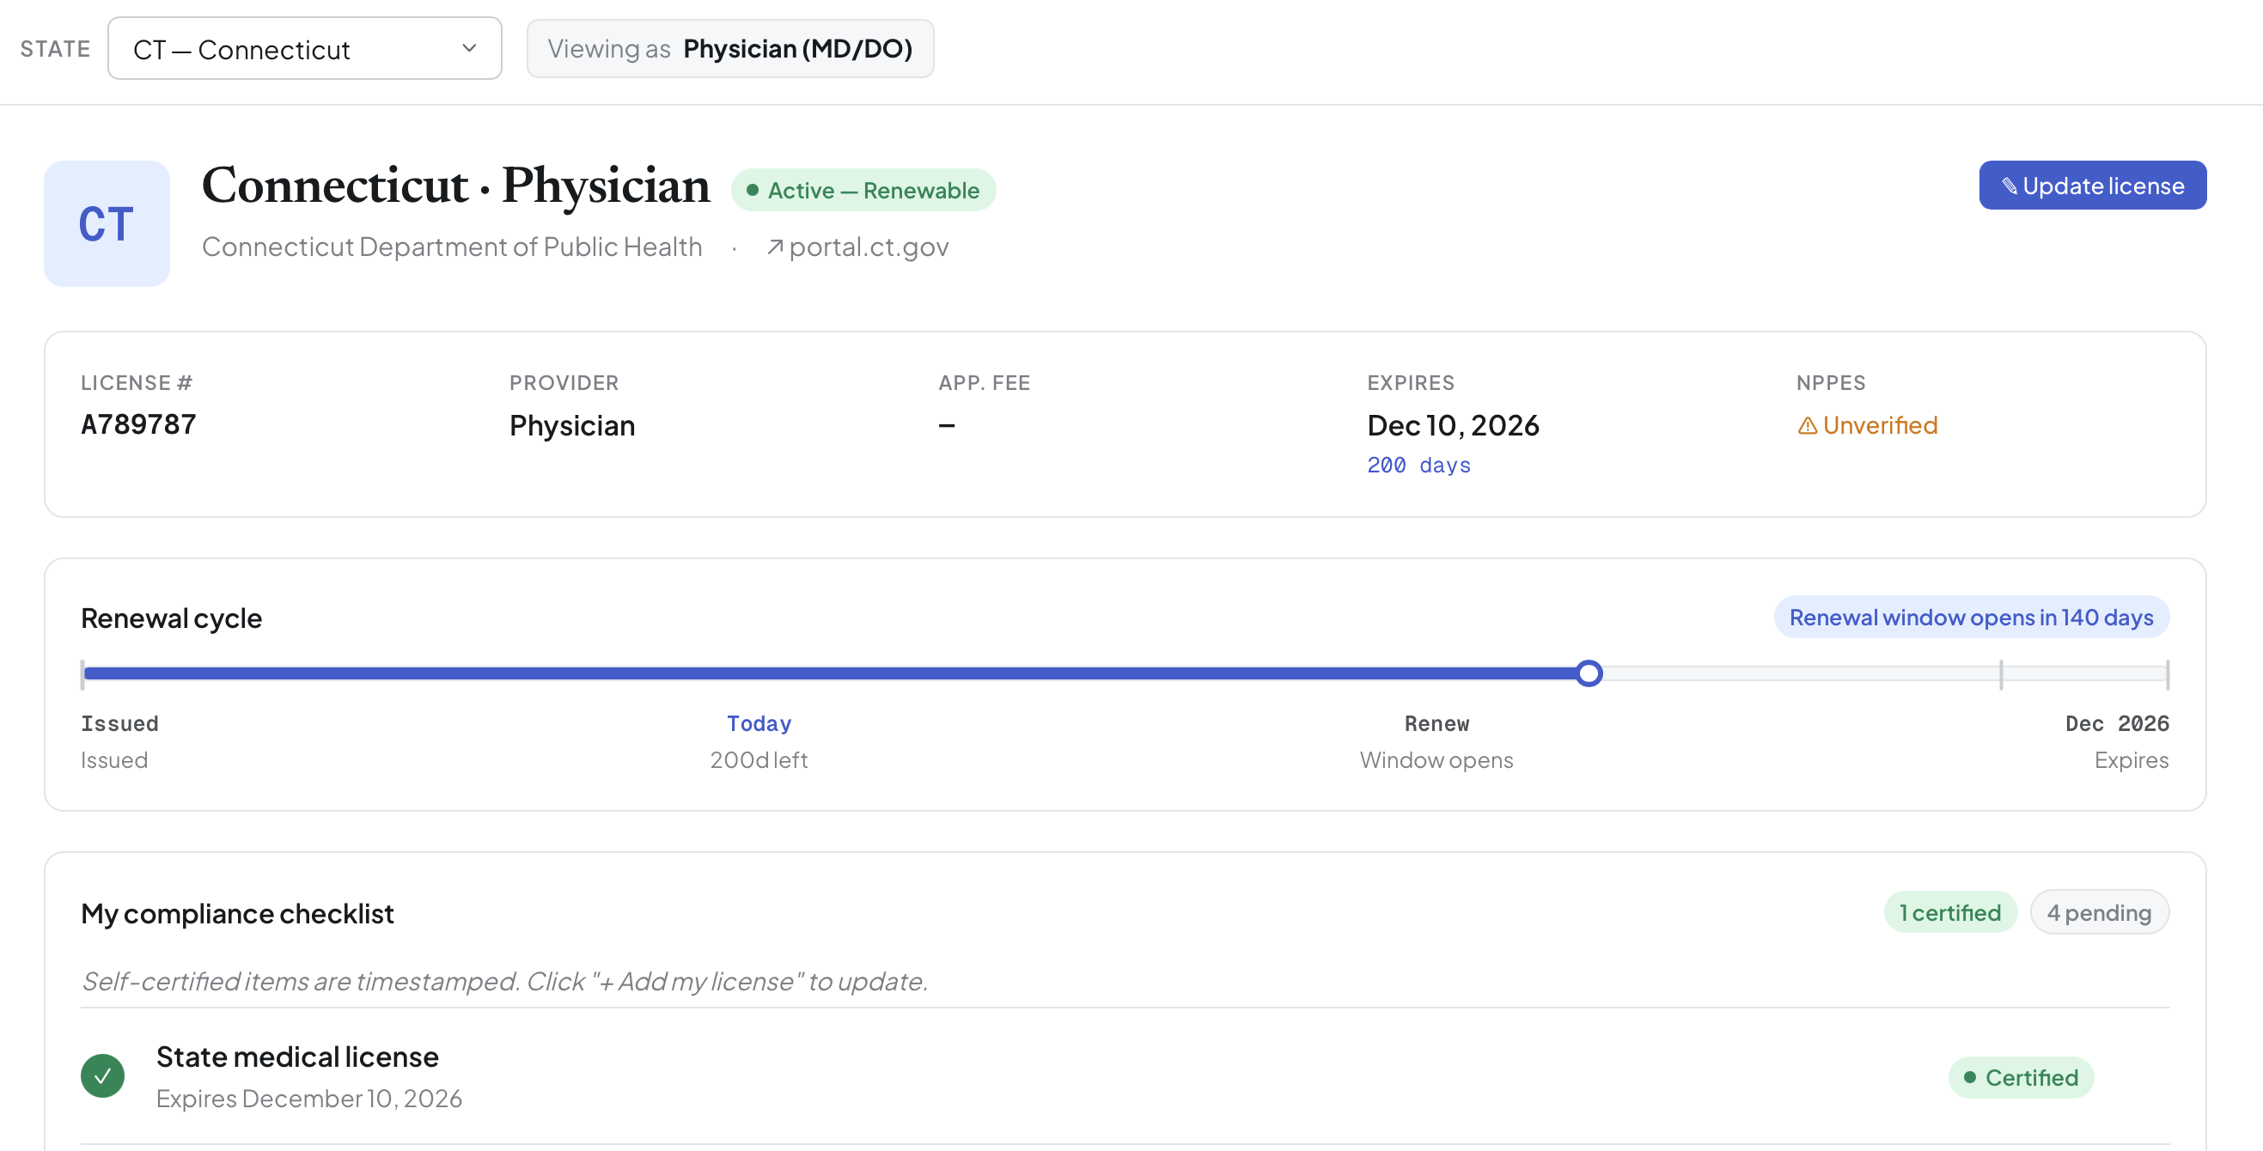2263x1151 pixels.
Task: Click the 200d left text under Today
Action: (759, 759)
